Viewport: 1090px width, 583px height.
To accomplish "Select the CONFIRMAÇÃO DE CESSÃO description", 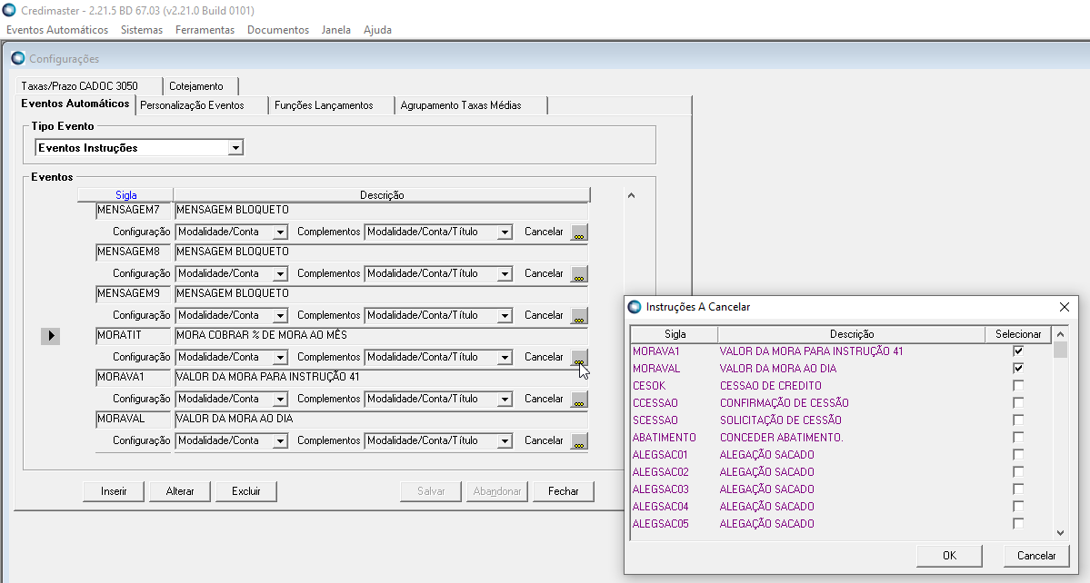I will click(x=785, y=403).
